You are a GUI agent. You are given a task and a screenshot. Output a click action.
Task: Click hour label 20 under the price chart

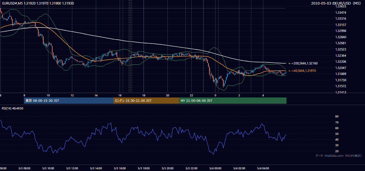click(168, 95)
